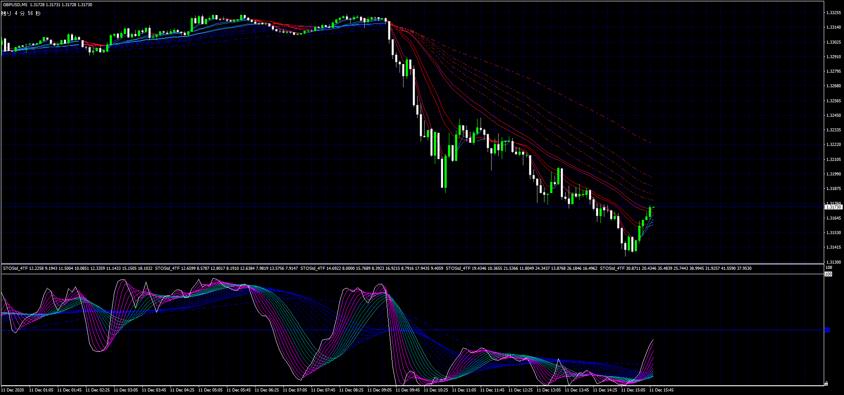Click the 1.31875 price scale label

833,189
